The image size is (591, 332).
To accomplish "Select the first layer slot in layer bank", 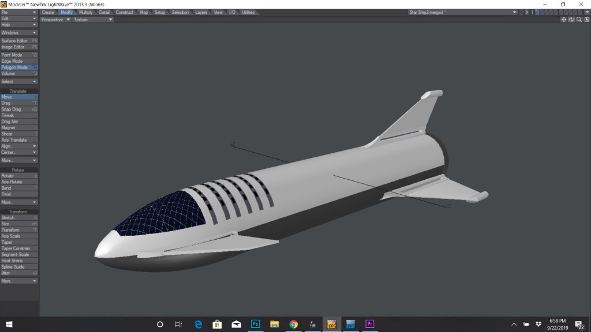I will pyautogui.click(x=537, y=12).
